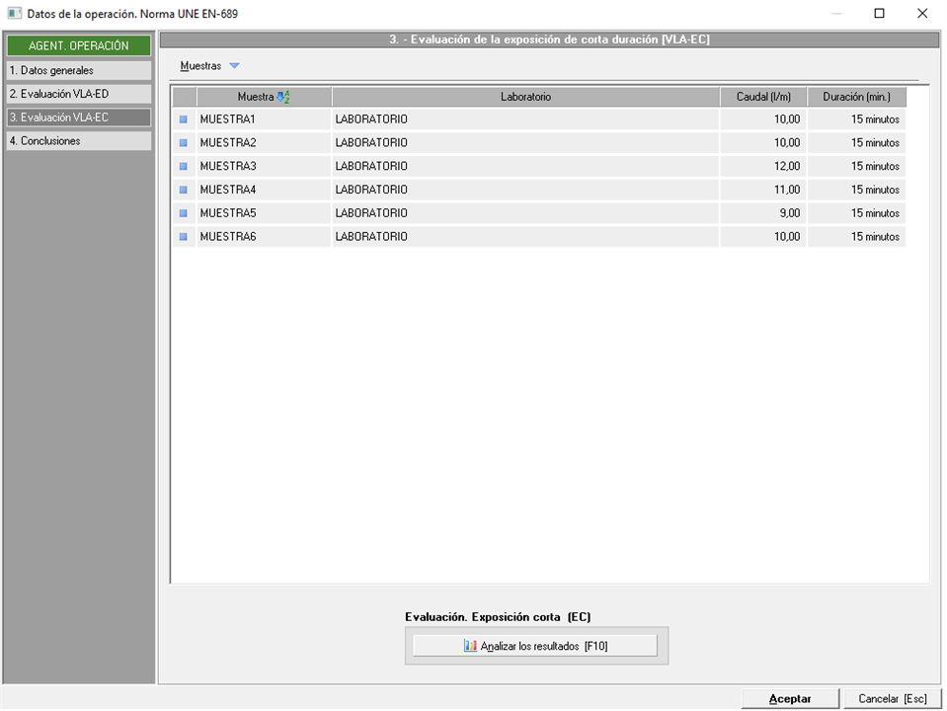Click the sort icon in Muestra header
This screenshot has width=947, height=711.
point(283,97)
